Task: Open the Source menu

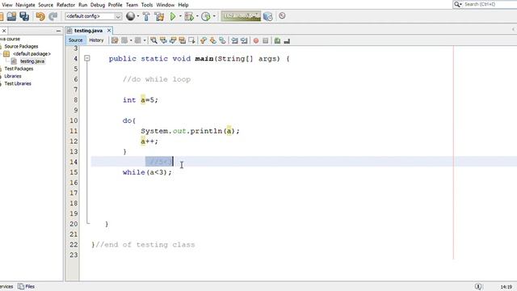Action: point(45,5)
